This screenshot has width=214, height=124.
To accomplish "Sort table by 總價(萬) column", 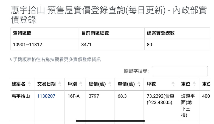I will click(100, 84).
